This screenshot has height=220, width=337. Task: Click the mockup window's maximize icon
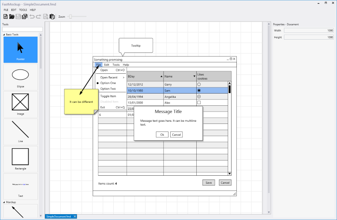(231, 59)
